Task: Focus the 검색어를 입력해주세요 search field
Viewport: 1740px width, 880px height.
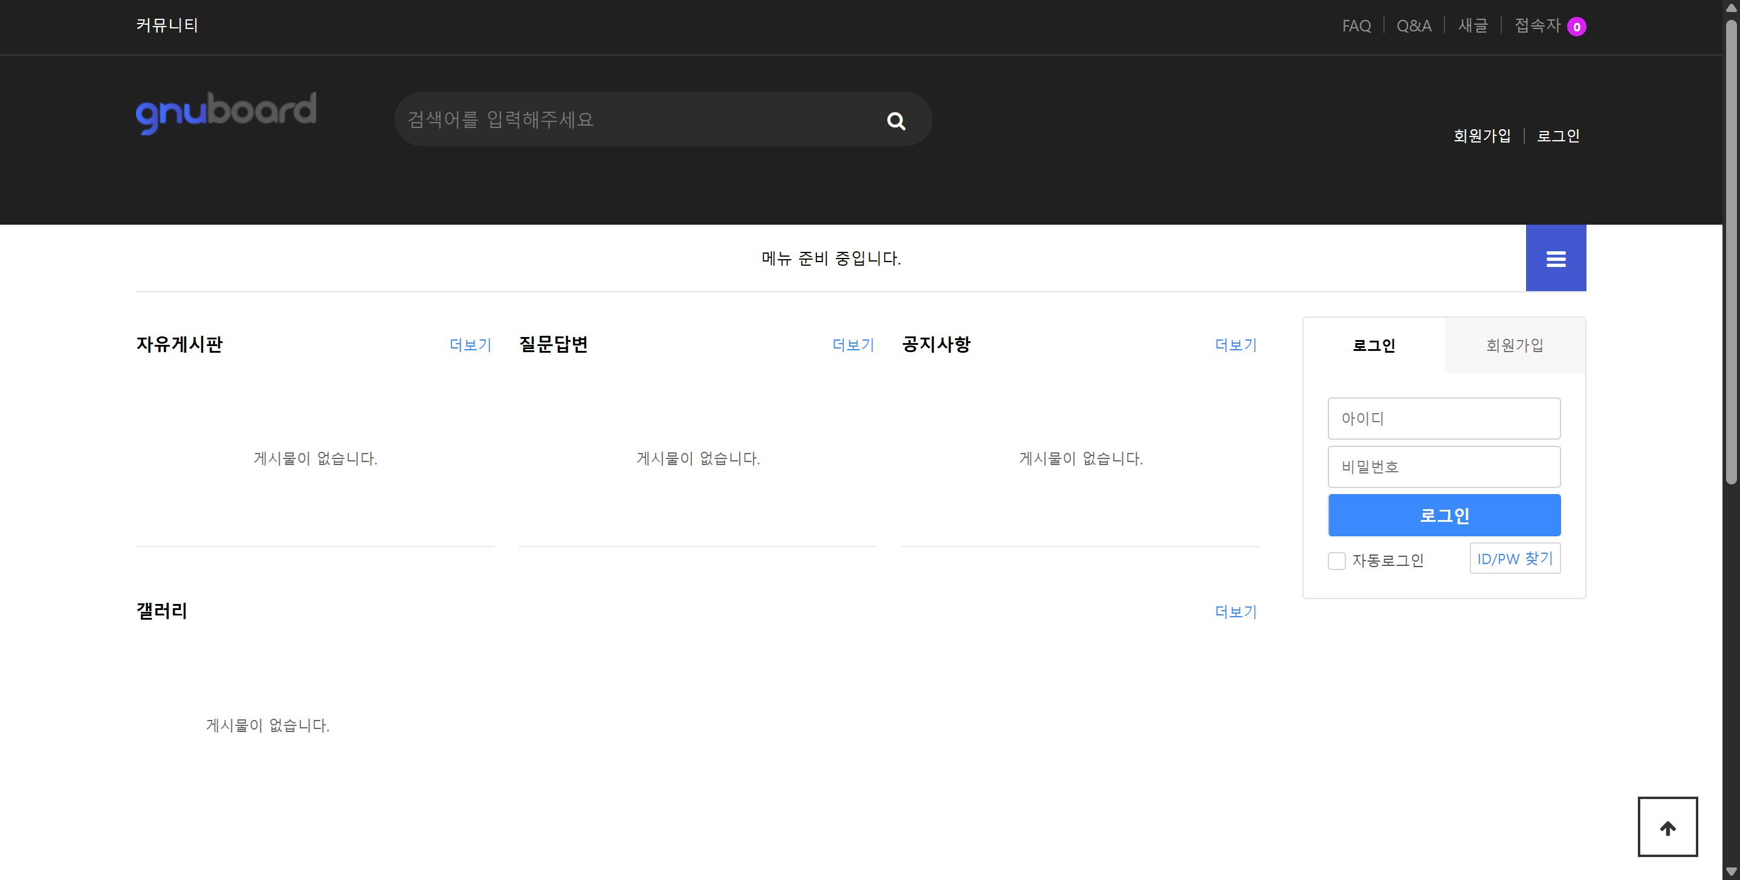Action: (635, 120)
